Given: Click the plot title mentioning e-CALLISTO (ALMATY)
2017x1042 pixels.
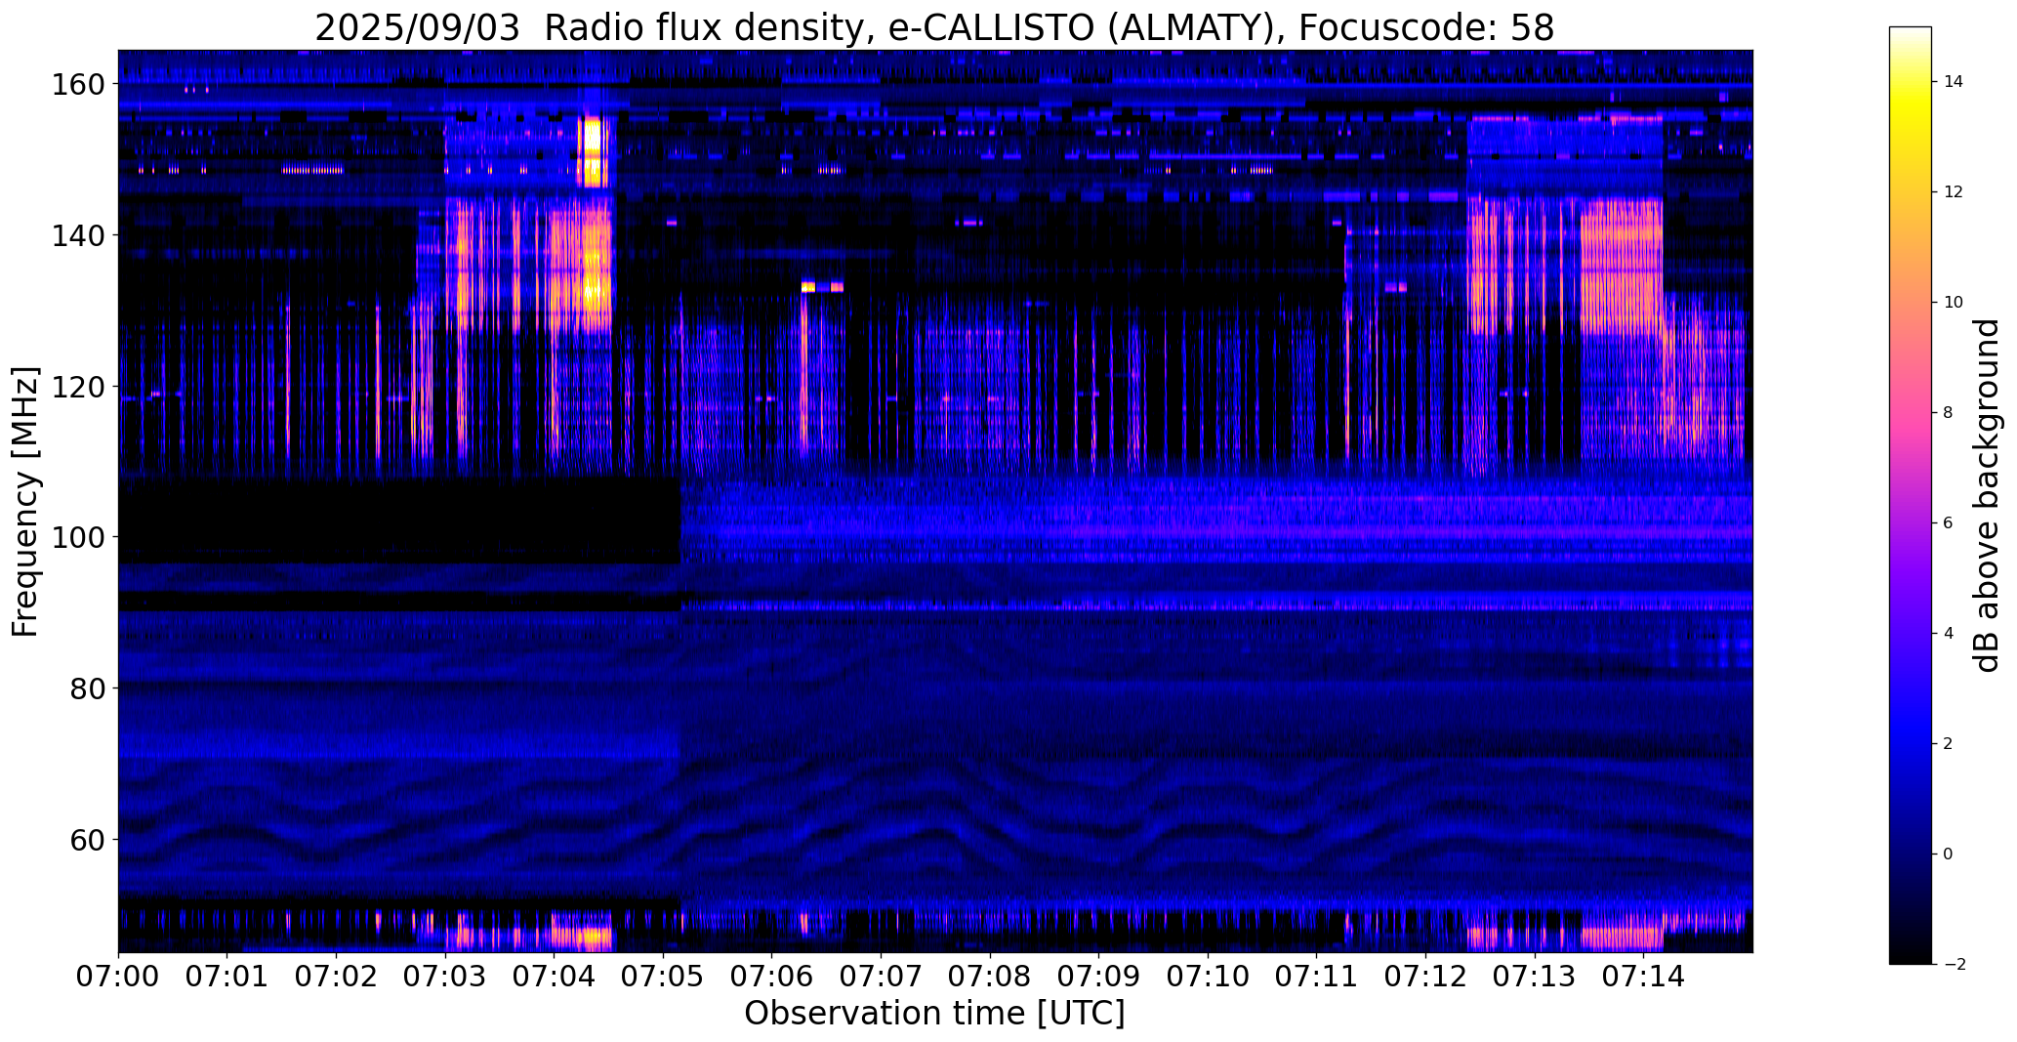Looking at the screenshot, I should (934, 27).
